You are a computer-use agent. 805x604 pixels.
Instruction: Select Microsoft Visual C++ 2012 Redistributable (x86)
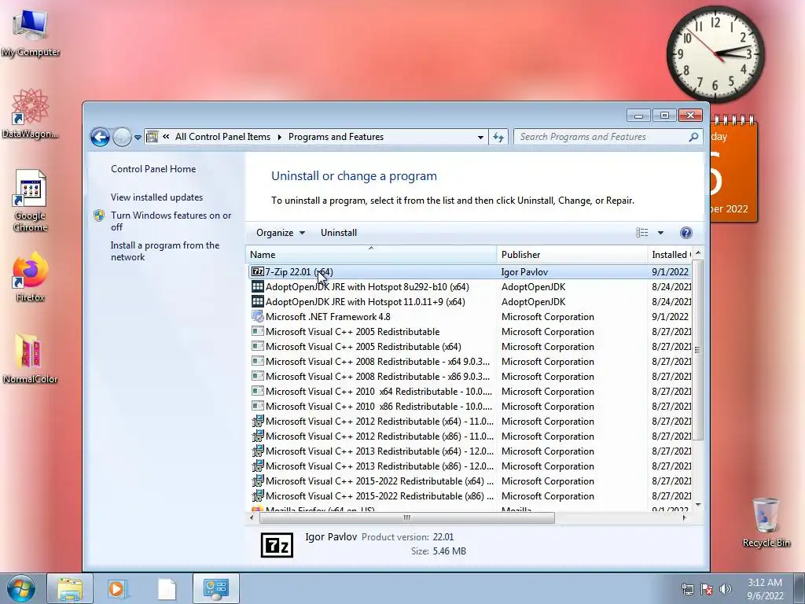click(470, 436)
